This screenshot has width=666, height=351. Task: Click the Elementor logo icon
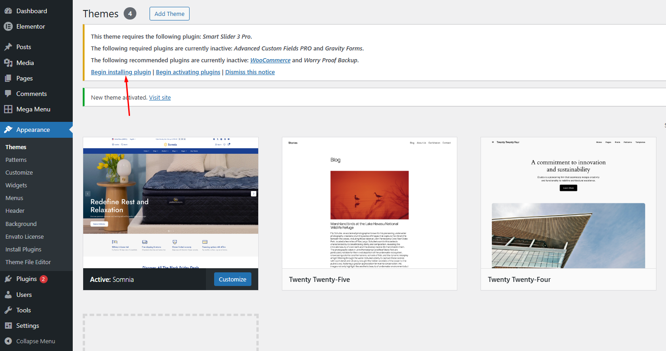[8, 26]
